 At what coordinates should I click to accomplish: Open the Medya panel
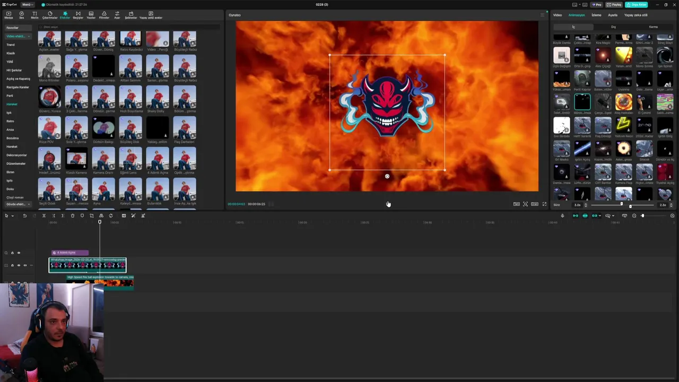(x=8, y=15)
